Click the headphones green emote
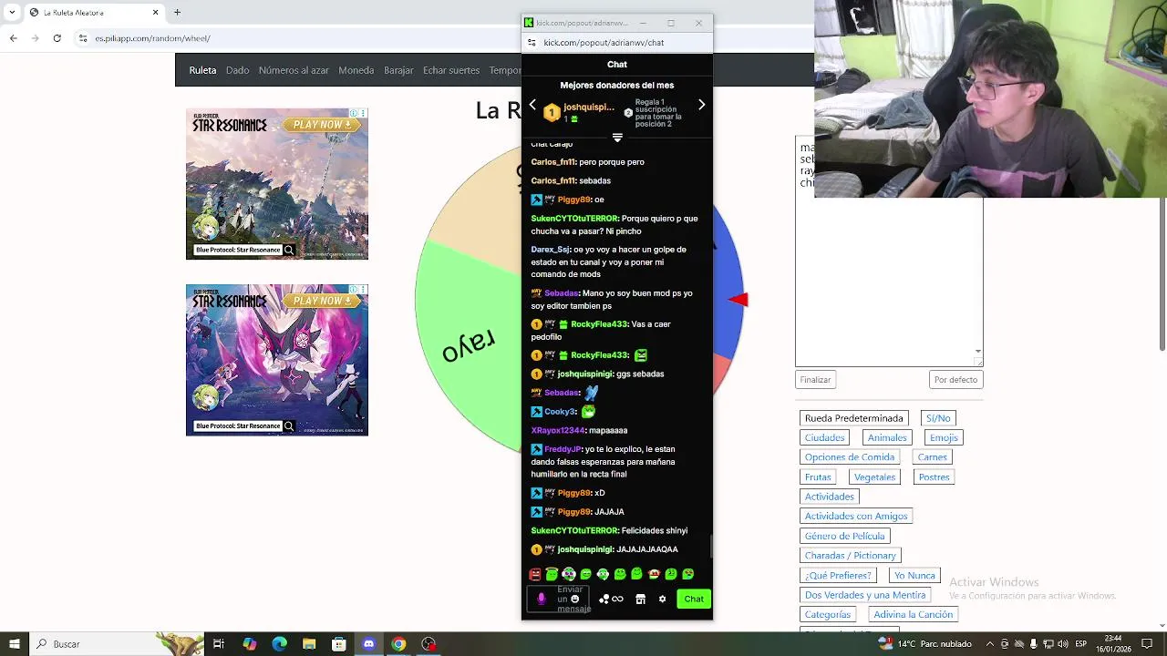The image size is (1167, 656). tap(603, 574)
